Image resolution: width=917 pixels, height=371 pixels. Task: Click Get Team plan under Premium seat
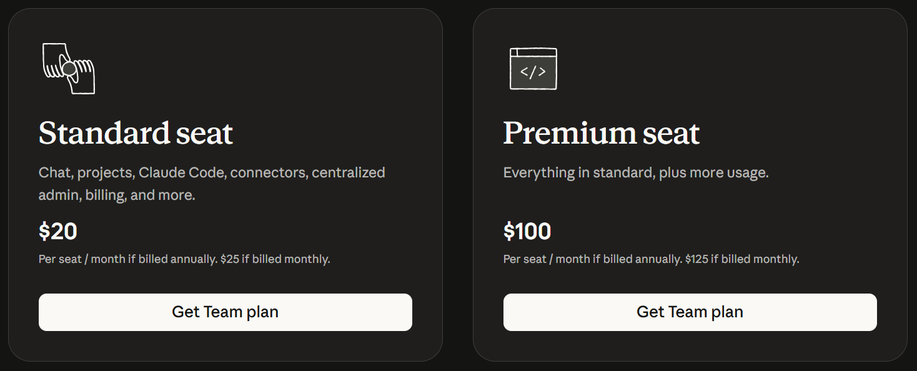point(690,312)
